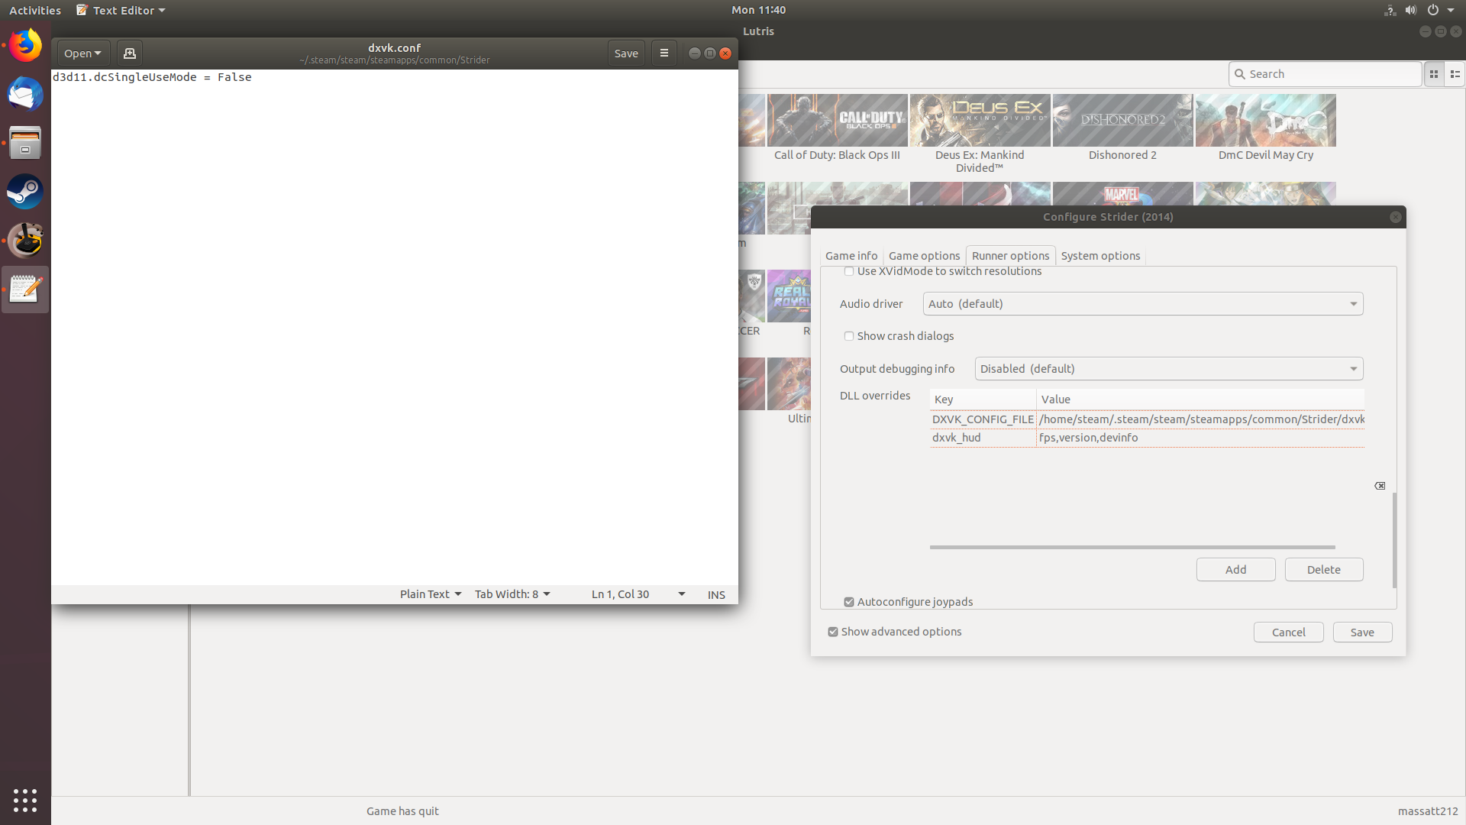Screen dimensions: 1466x825
Task: Switch Lutris to grid view
Action: [1434, 74]
